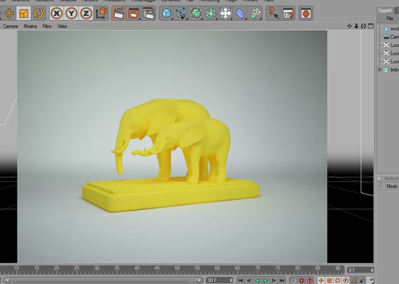Toggle rotation keyframe recording

point(337,281)
